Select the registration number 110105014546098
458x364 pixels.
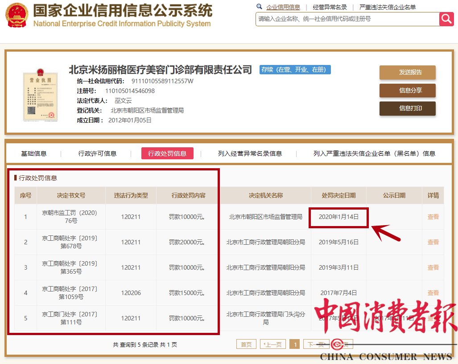[x=130, y=91]
